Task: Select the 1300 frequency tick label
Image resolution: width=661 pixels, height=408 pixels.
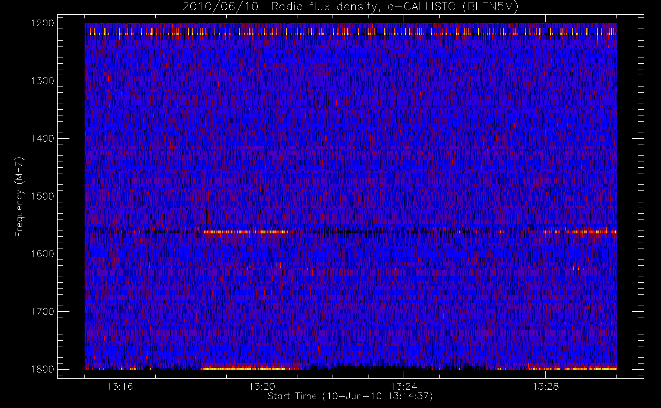Action: [42, 81]
